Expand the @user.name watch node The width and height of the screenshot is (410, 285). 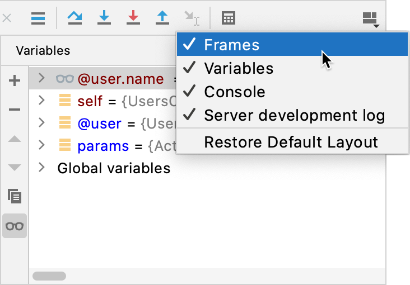click(x=41, y=79)
